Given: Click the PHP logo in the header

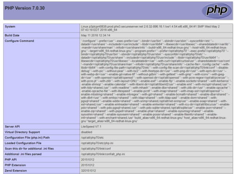Looking at the screenshot, I should click(217, 11).
